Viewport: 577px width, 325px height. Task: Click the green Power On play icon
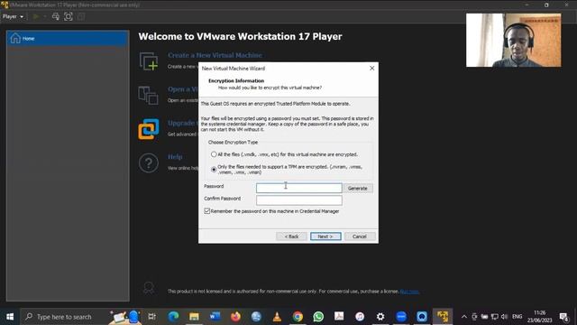click(x=36, y=16)
